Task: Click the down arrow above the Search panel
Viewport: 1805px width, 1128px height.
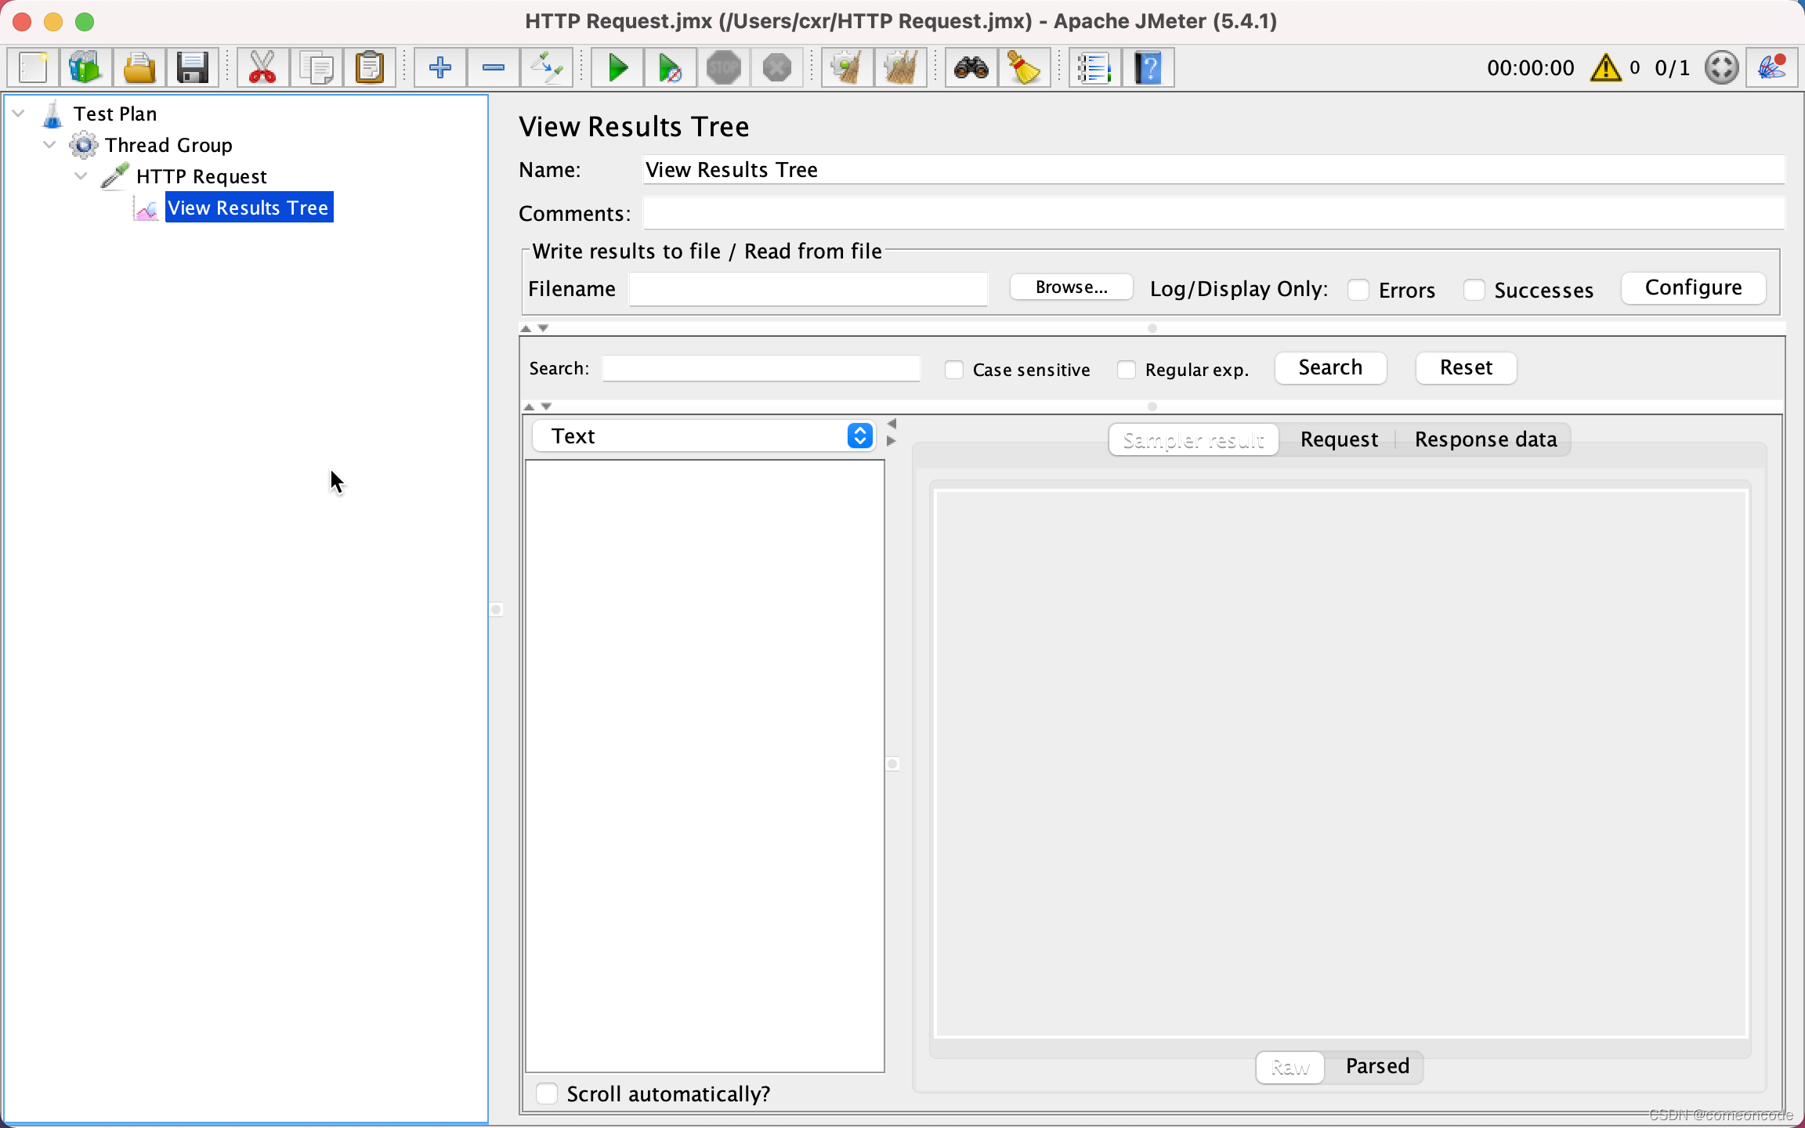Action: point(543,328)
